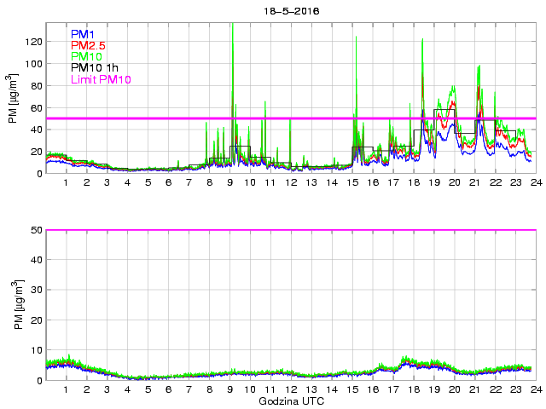546x409 pixels.
Task: Select the lower chart PM y-axis label
Action: tap(13, 304)
